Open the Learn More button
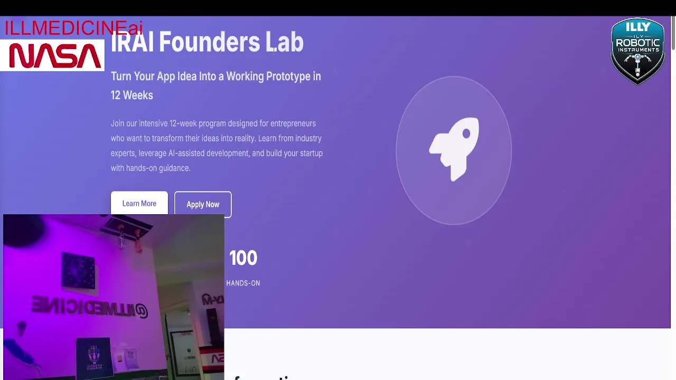 [x=139, y=203]
